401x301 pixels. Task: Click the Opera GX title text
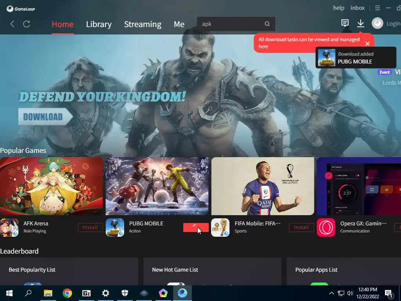tap(363, 223)
